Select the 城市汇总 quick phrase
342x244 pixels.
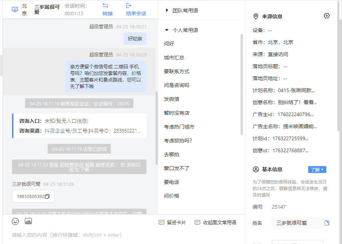[174, 58]
